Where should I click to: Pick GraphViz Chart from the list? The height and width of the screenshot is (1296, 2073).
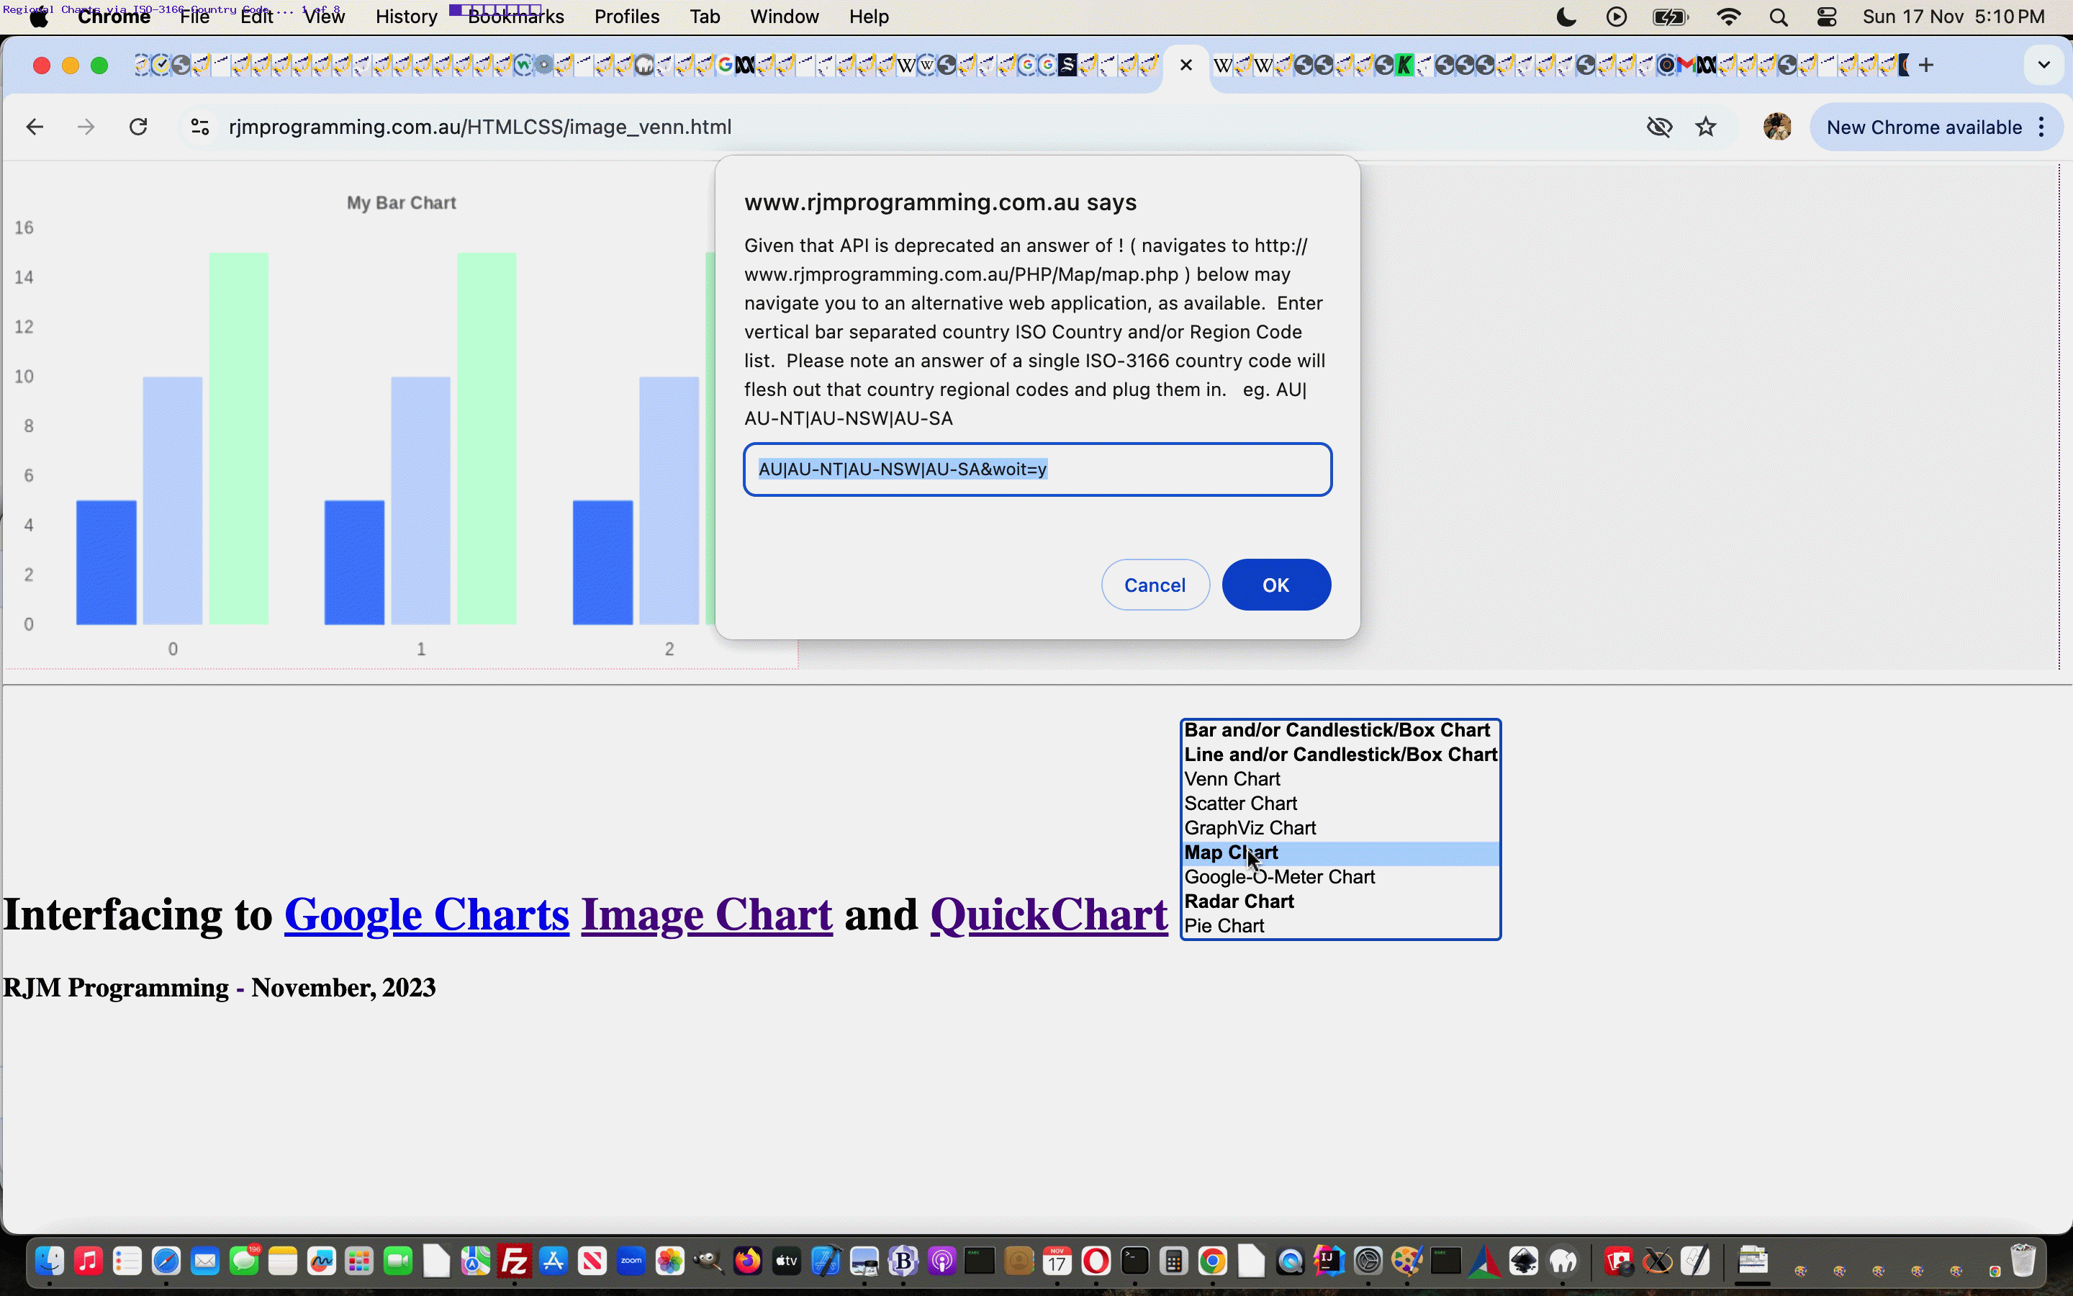[x=1340, y=828]
